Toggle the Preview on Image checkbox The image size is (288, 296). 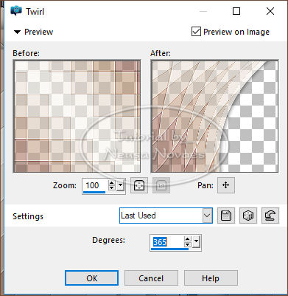click(196, 32)
